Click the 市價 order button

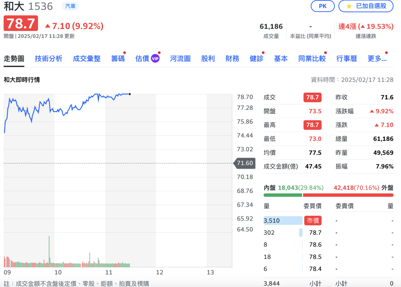tap(313, 220)
